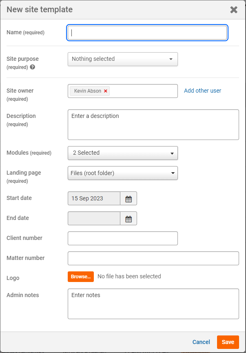The height and width of the screenshot is (353, 246).
Task: Select the Client number field
Action: pos(123,238)
